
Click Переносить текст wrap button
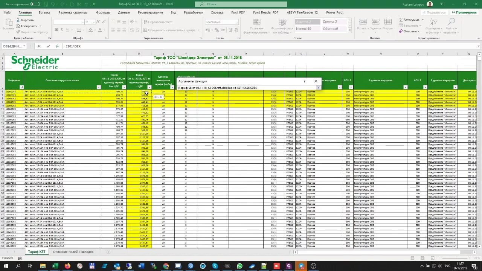tap(157, 22)
